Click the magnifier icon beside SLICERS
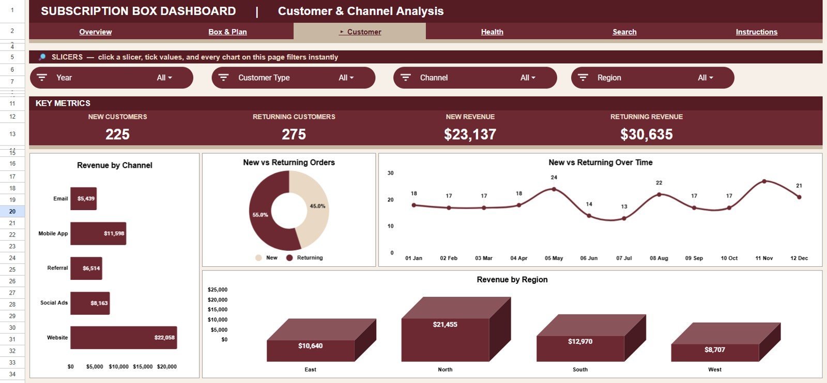This screenshot has width=827, height=383. (x=42, y=57)
